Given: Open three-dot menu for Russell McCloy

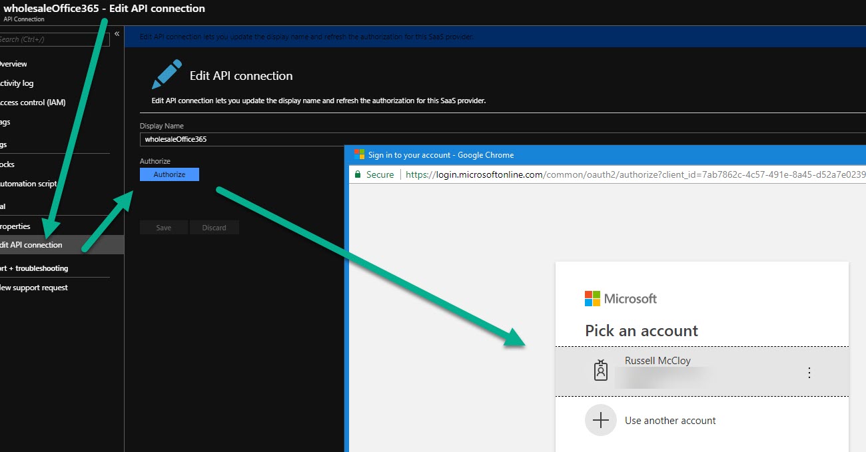Looking at the screenshot, I should point(809,373).
